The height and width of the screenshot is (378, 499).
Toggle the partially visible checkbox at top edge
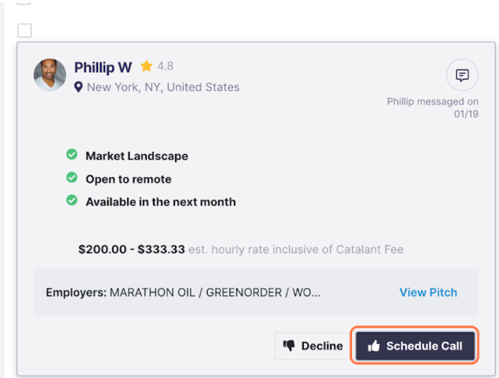click(x=24, y=2)
